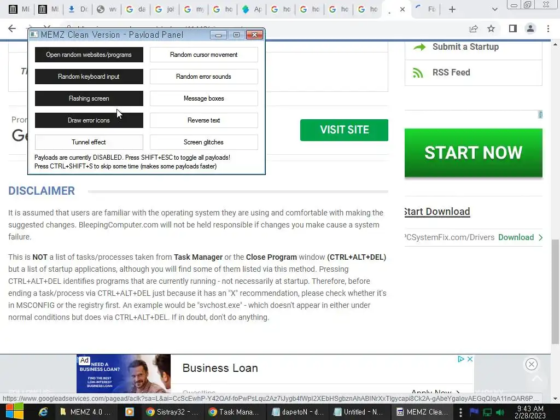
Task: Click the volume speaker tray icon
Action: pos(500,412)
